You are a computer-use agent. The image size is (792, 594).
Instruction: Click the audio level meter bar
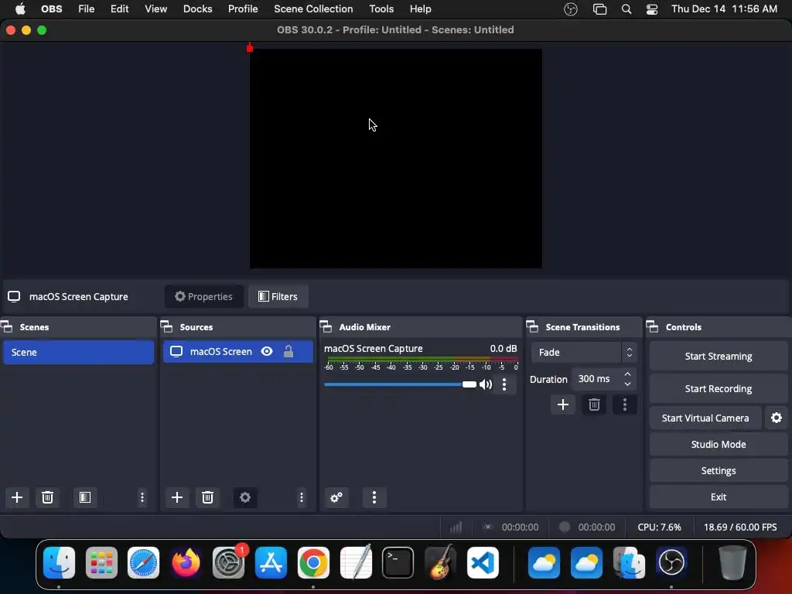pyautogui.click(x=422, y=360)
